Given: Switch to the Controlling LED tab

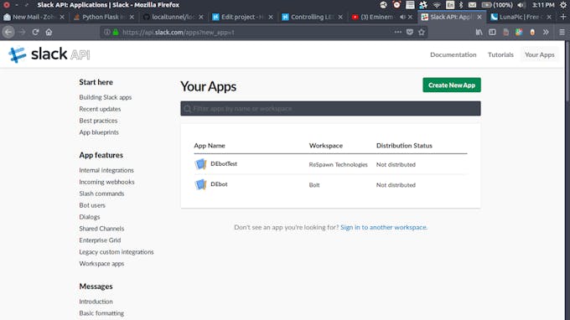Looking at the screenshot, I should tap(313, 17).
